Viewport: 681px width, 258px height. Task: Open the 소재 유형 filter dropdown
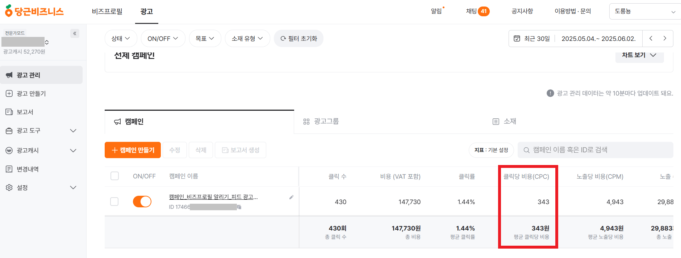(x=247, y=38)
